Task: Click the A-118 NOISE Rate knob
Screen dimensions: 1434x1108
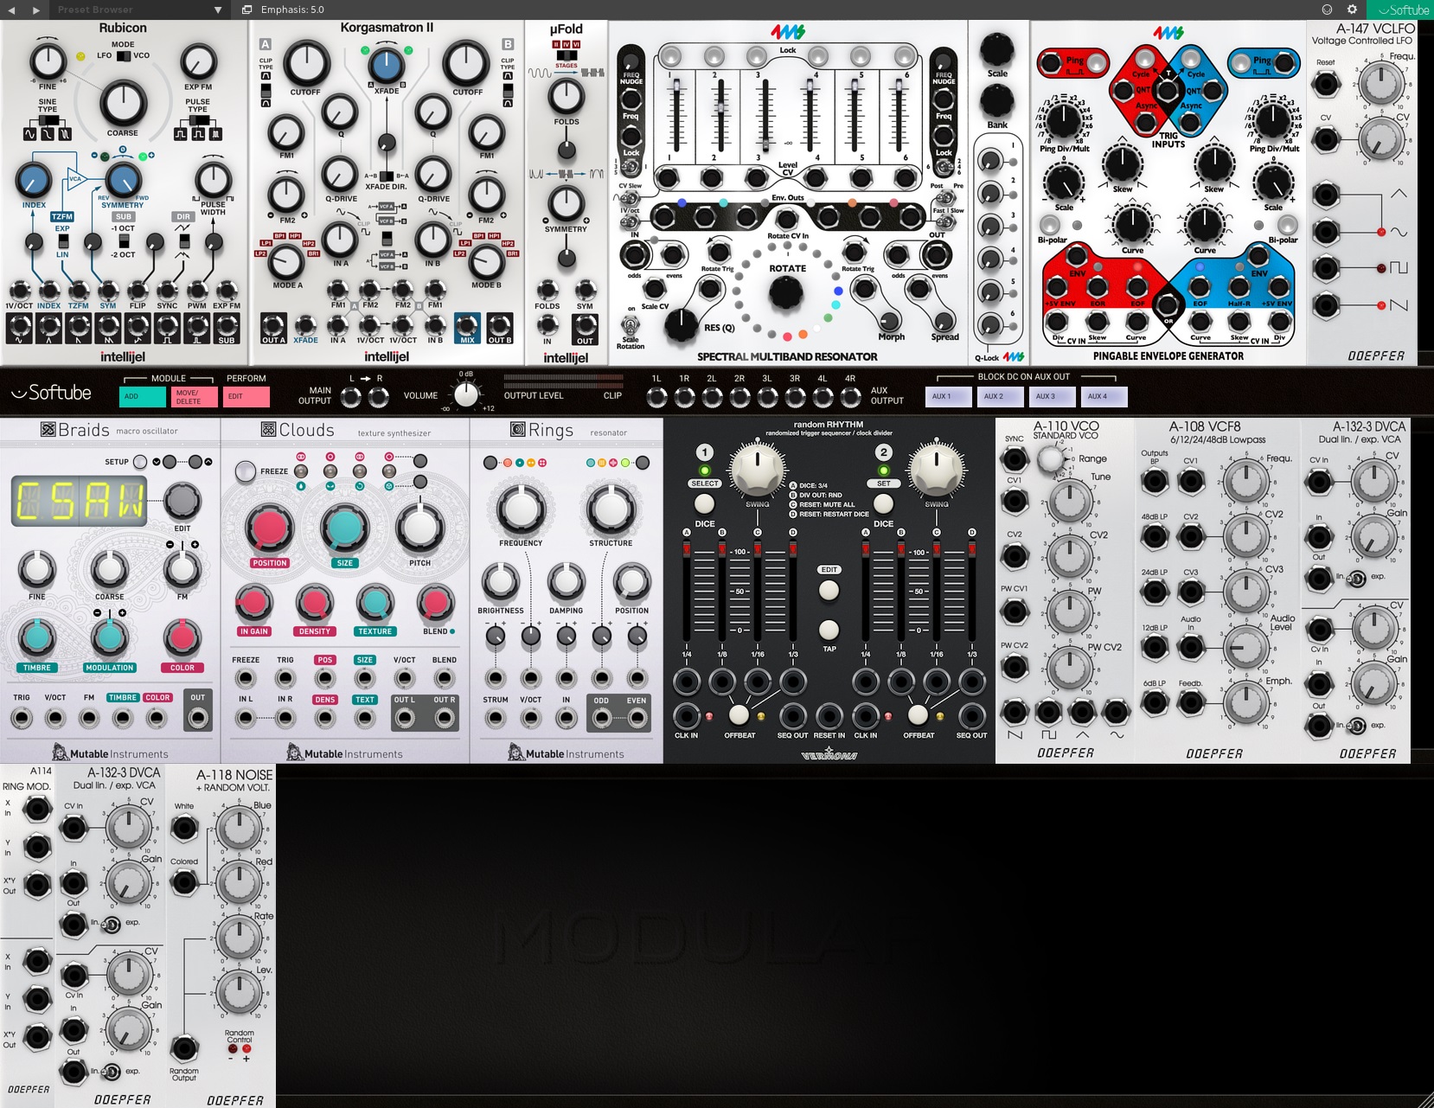Action: click(x=238, y=938)
